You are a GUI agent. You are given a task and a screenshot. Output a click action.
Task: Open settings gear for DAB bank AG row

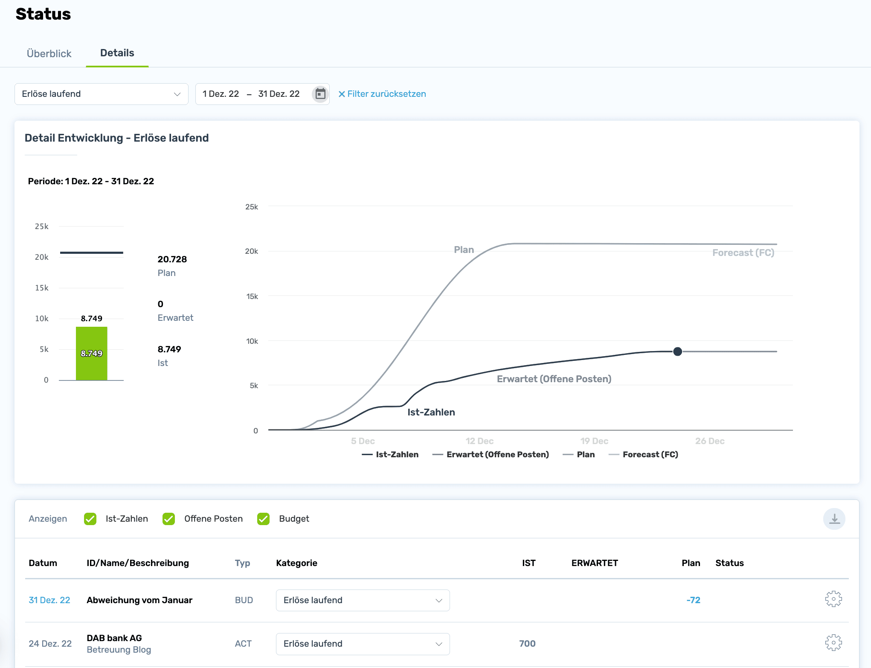(x=833, y=643)
